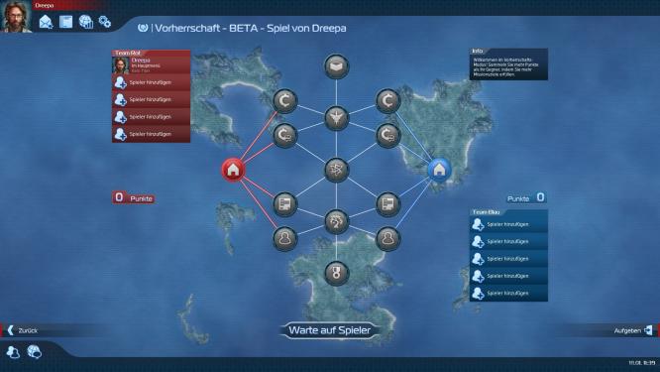Add player in second Team Blau slot
Screen dimensions: 660x372
tap(508, 241)
